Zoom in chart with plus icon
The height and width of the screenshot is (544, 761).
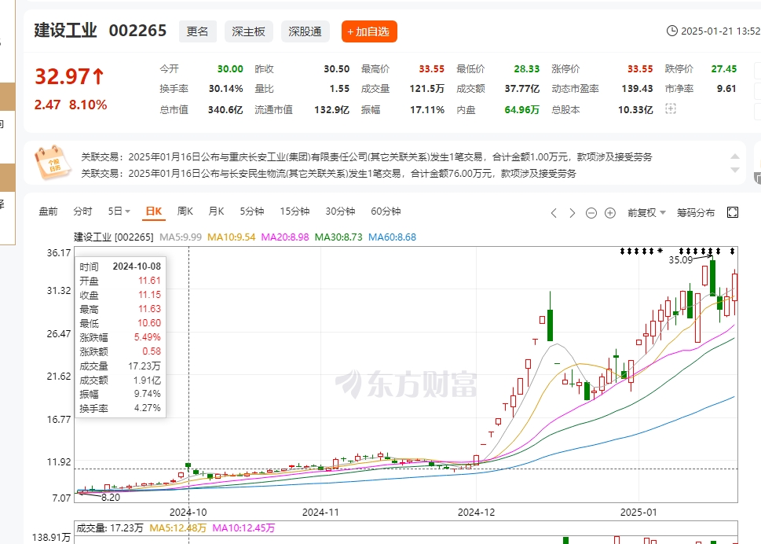[610, 213]
